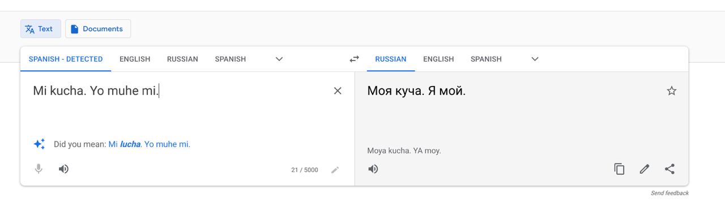Swap source and target languages
This screenshot has height=219, width=725.
tap(355, 59)
